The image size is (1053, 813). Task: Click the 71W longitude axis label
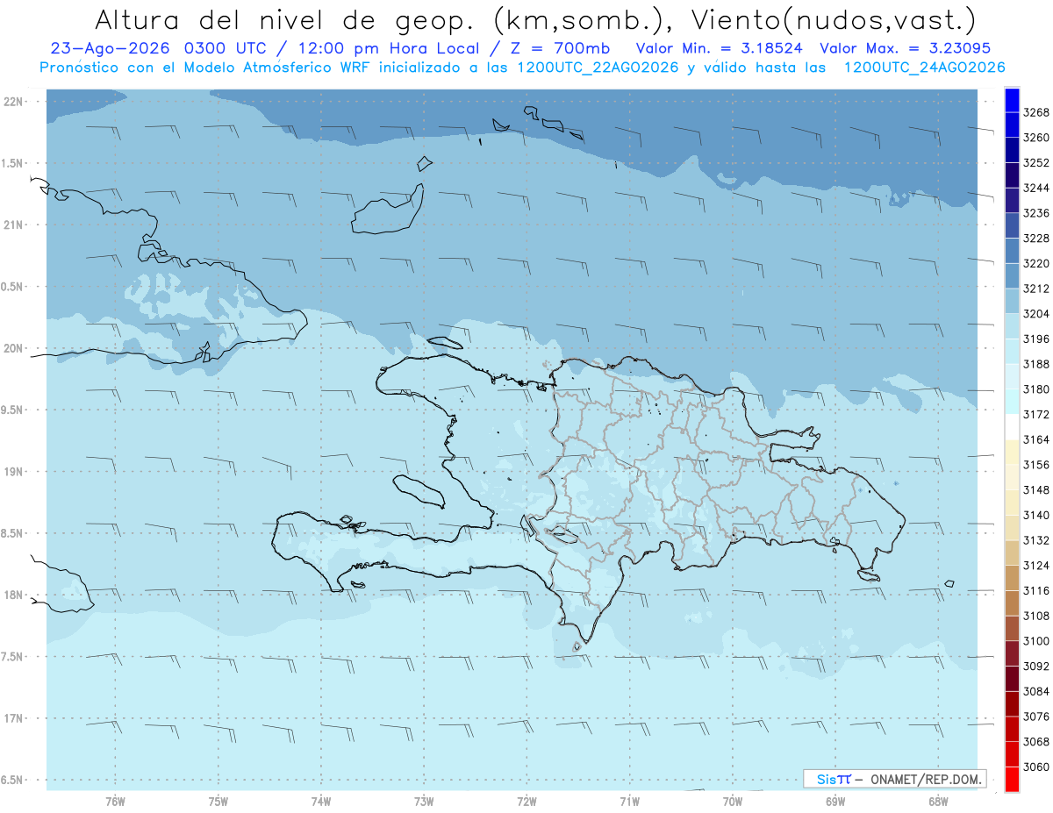[629, 802]
